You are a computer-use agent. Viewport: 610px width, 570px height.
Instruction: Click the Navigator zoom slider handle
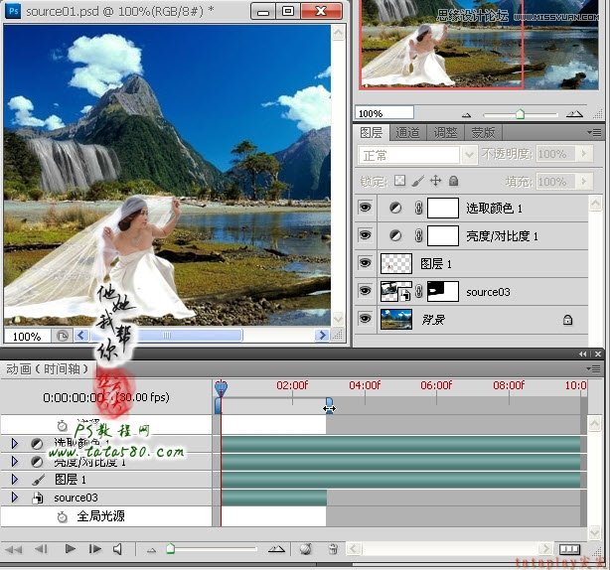point(519,114)
